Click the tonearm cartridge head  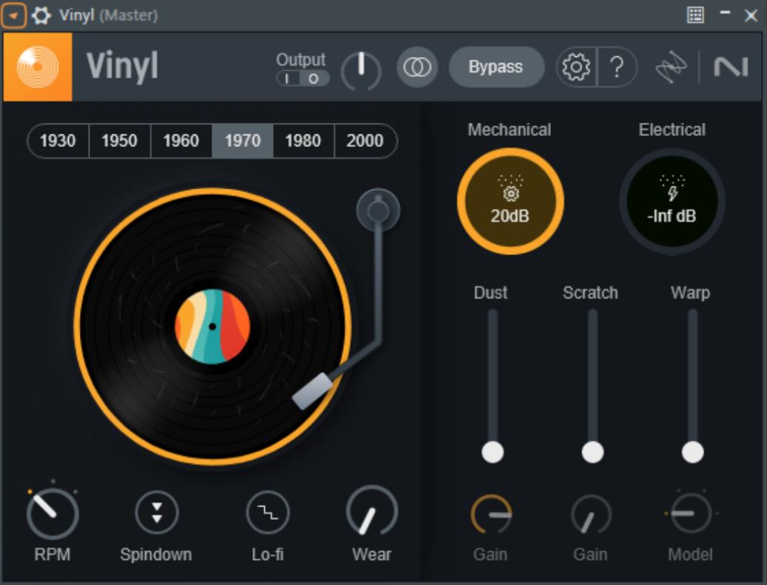[312, 391]
